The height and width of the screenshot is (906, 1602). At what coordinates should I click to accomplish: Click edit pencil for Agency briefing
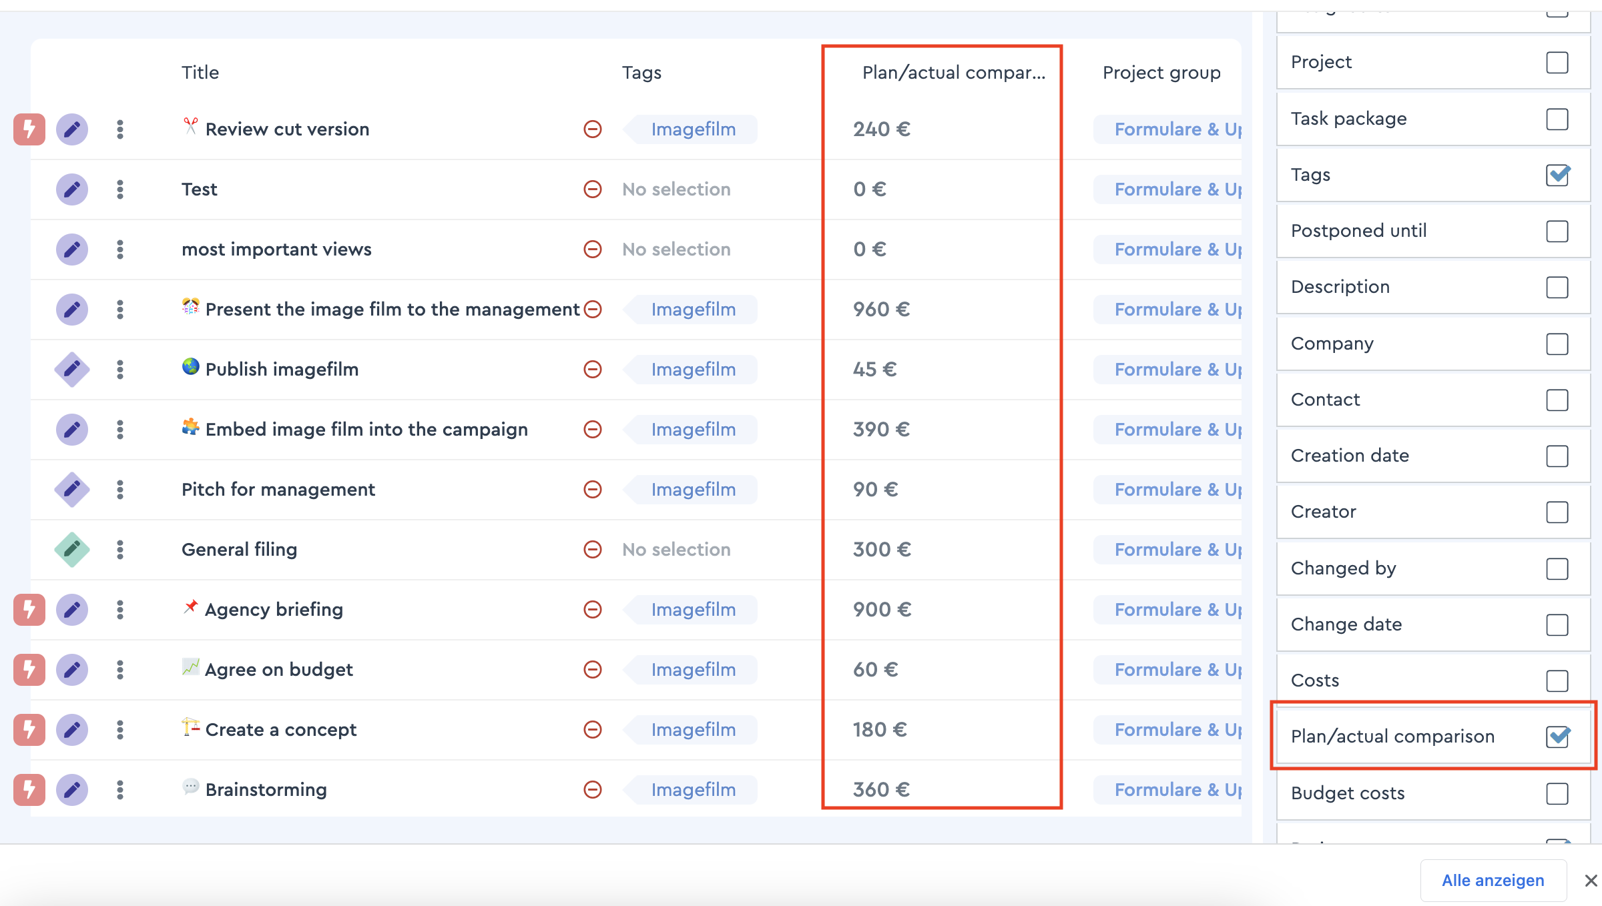tap(72, 610)
